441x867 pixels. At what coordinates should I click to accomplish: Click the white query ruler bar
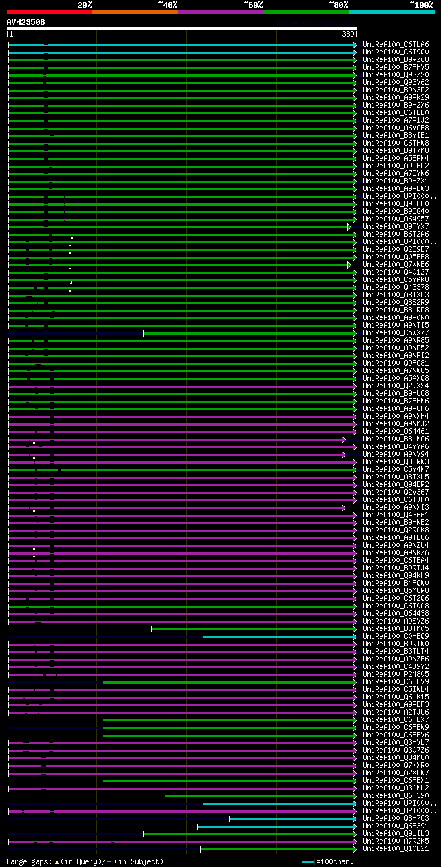tap(182, 28)
